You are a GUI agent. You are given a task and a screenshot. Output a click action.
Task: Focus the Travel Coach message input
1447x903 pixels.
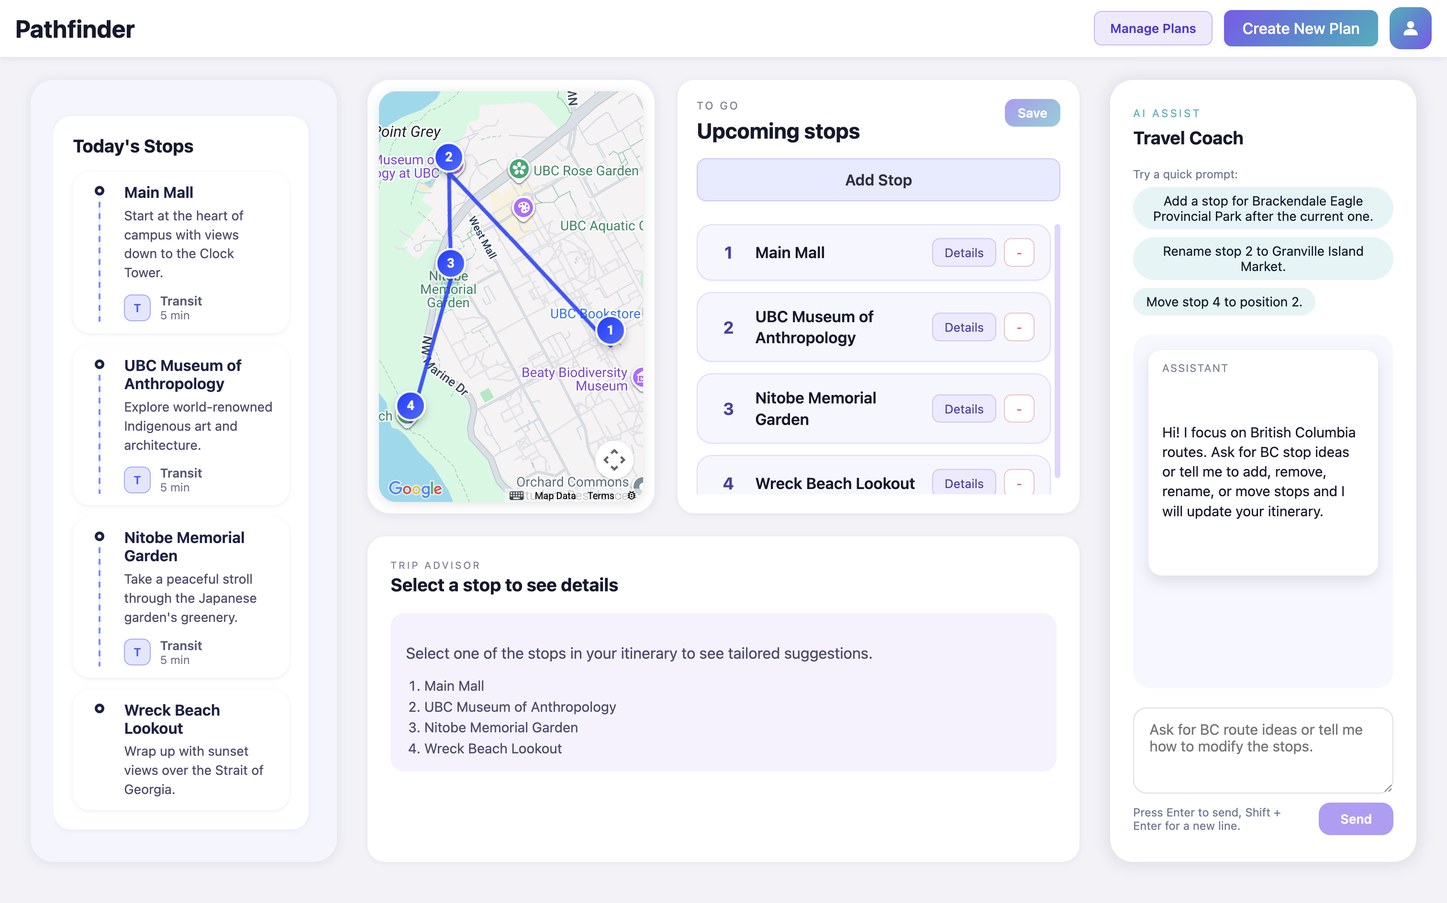click(1262, 750)
